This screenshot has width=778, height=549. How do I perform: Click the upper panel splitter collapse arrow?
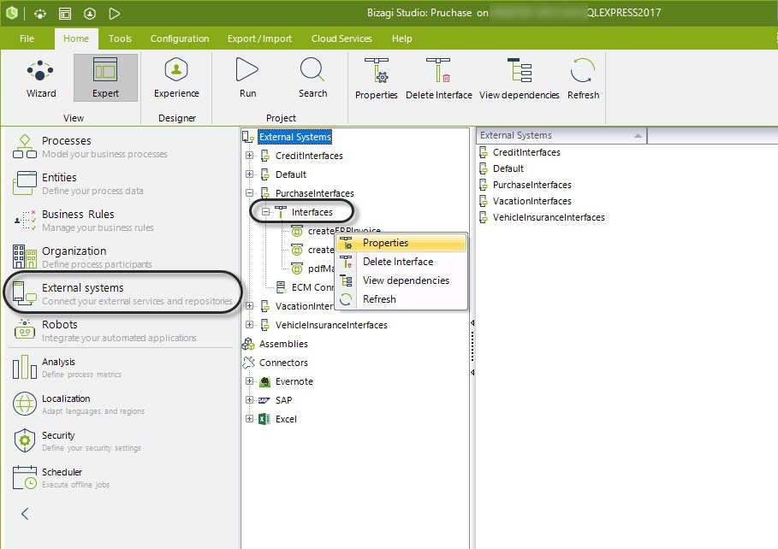(472, 323)
